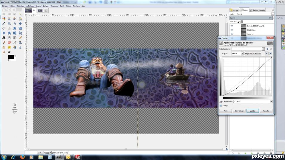Open the Type de courbe dropdown
This screenshot has height=160, width=285.
[253, 102]
